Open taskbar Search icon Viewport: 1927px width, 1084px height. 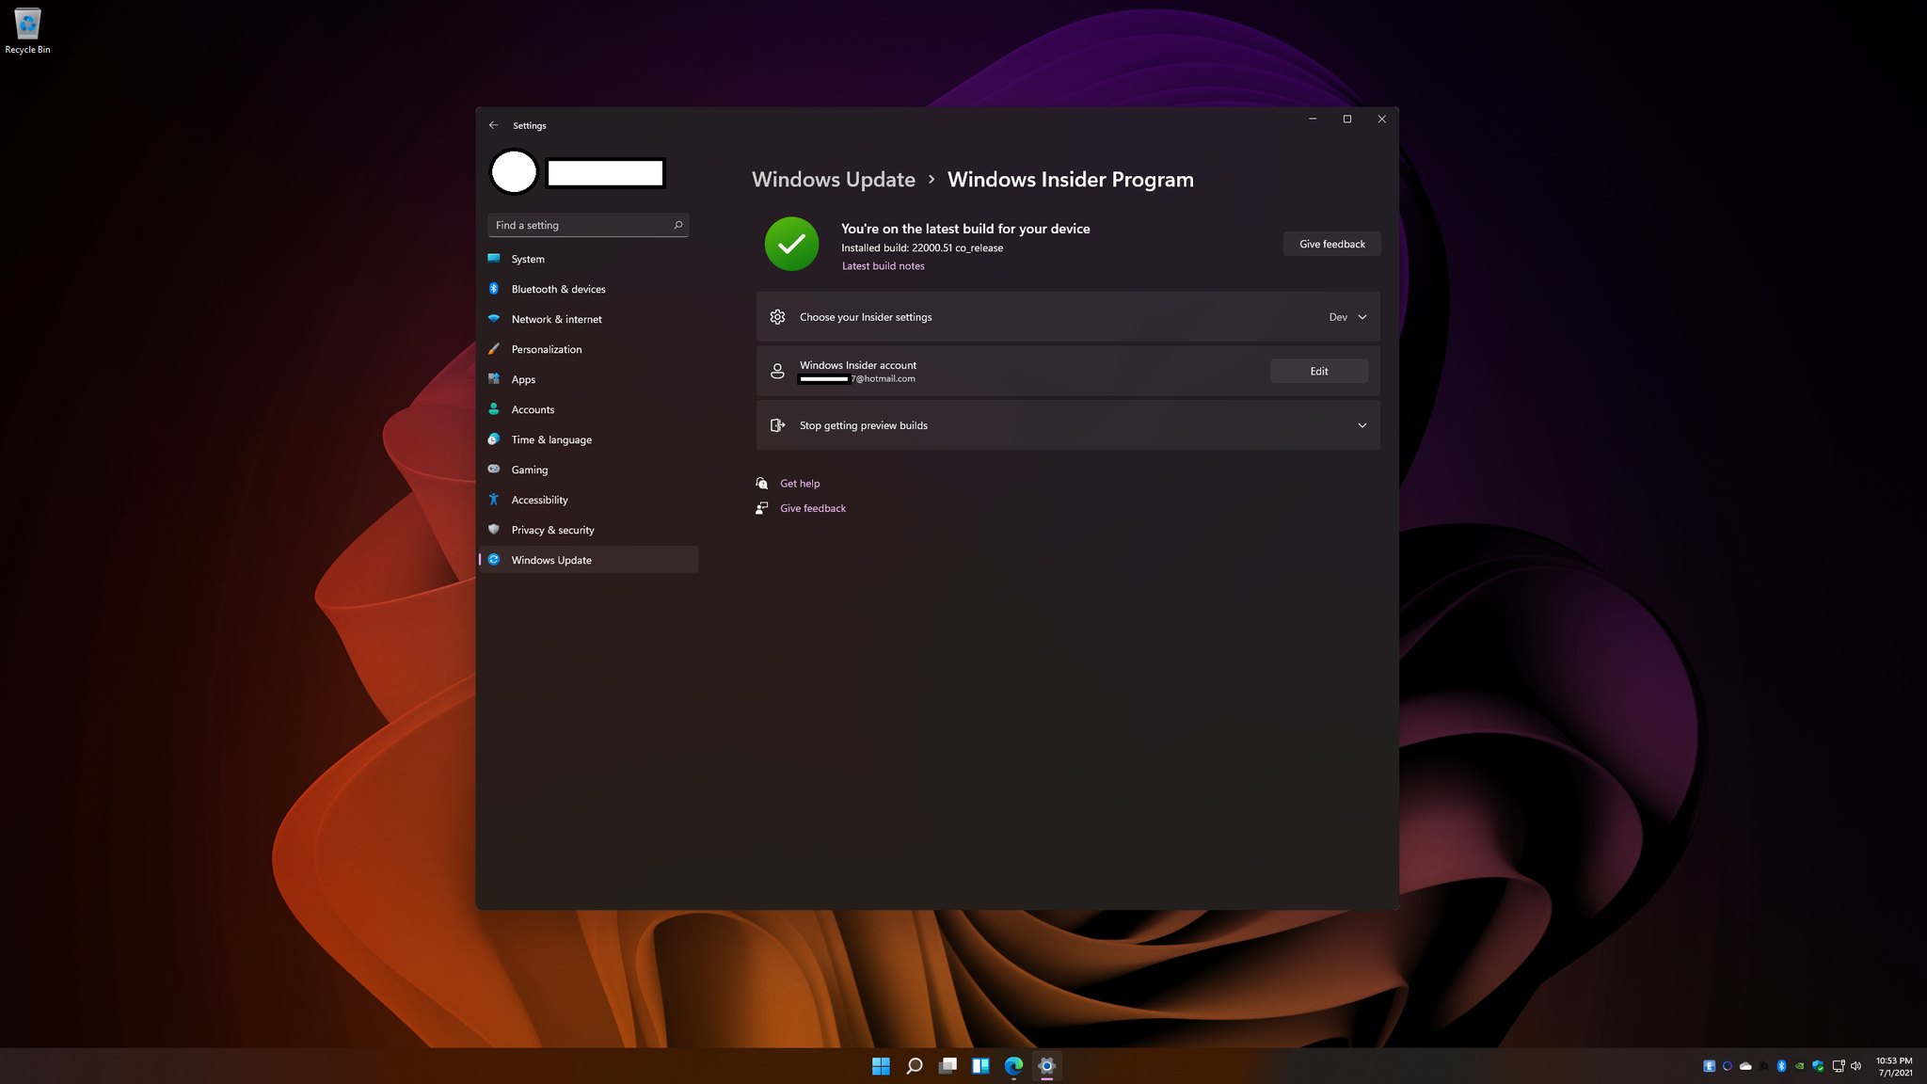pos(914,1066)
